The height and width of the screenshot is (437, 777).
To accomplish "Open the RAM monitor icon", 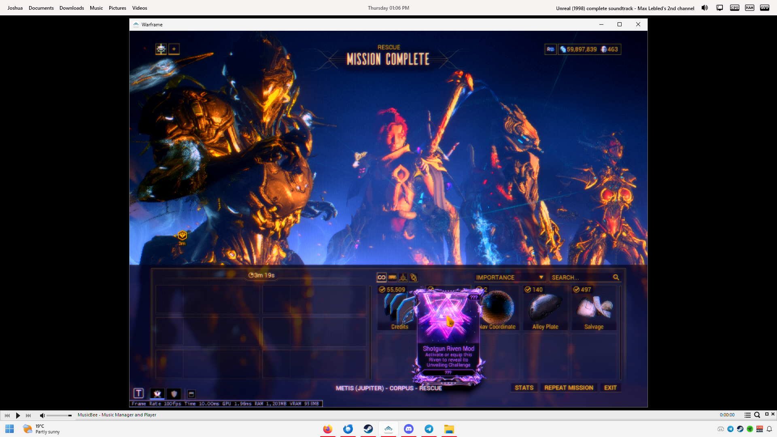I will (749, 8).
